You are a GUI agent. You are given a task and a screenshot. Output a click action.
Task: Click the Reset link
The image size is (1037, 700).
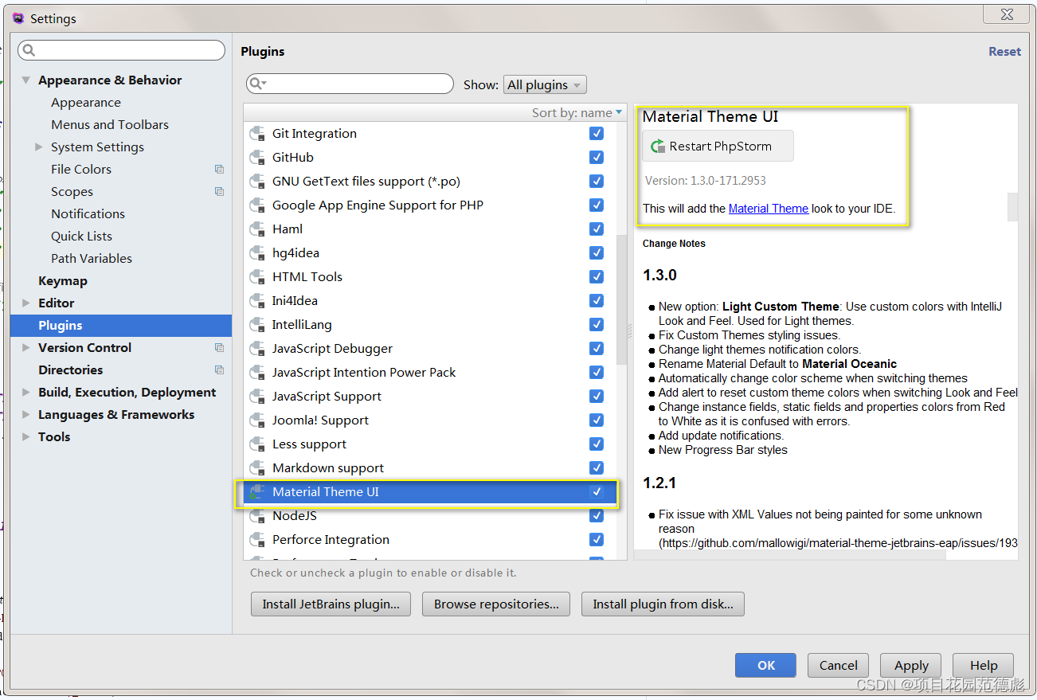click(x=1004, y=52)
